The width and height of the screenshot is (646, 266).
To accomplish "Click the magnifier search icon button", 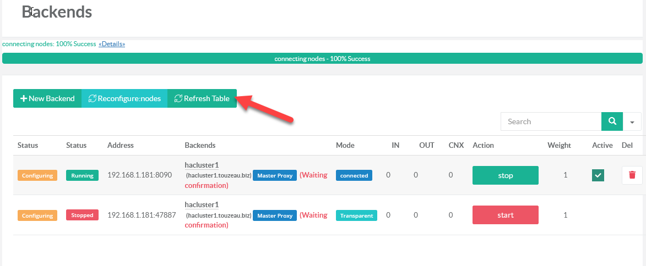I will tap(611, 121).
